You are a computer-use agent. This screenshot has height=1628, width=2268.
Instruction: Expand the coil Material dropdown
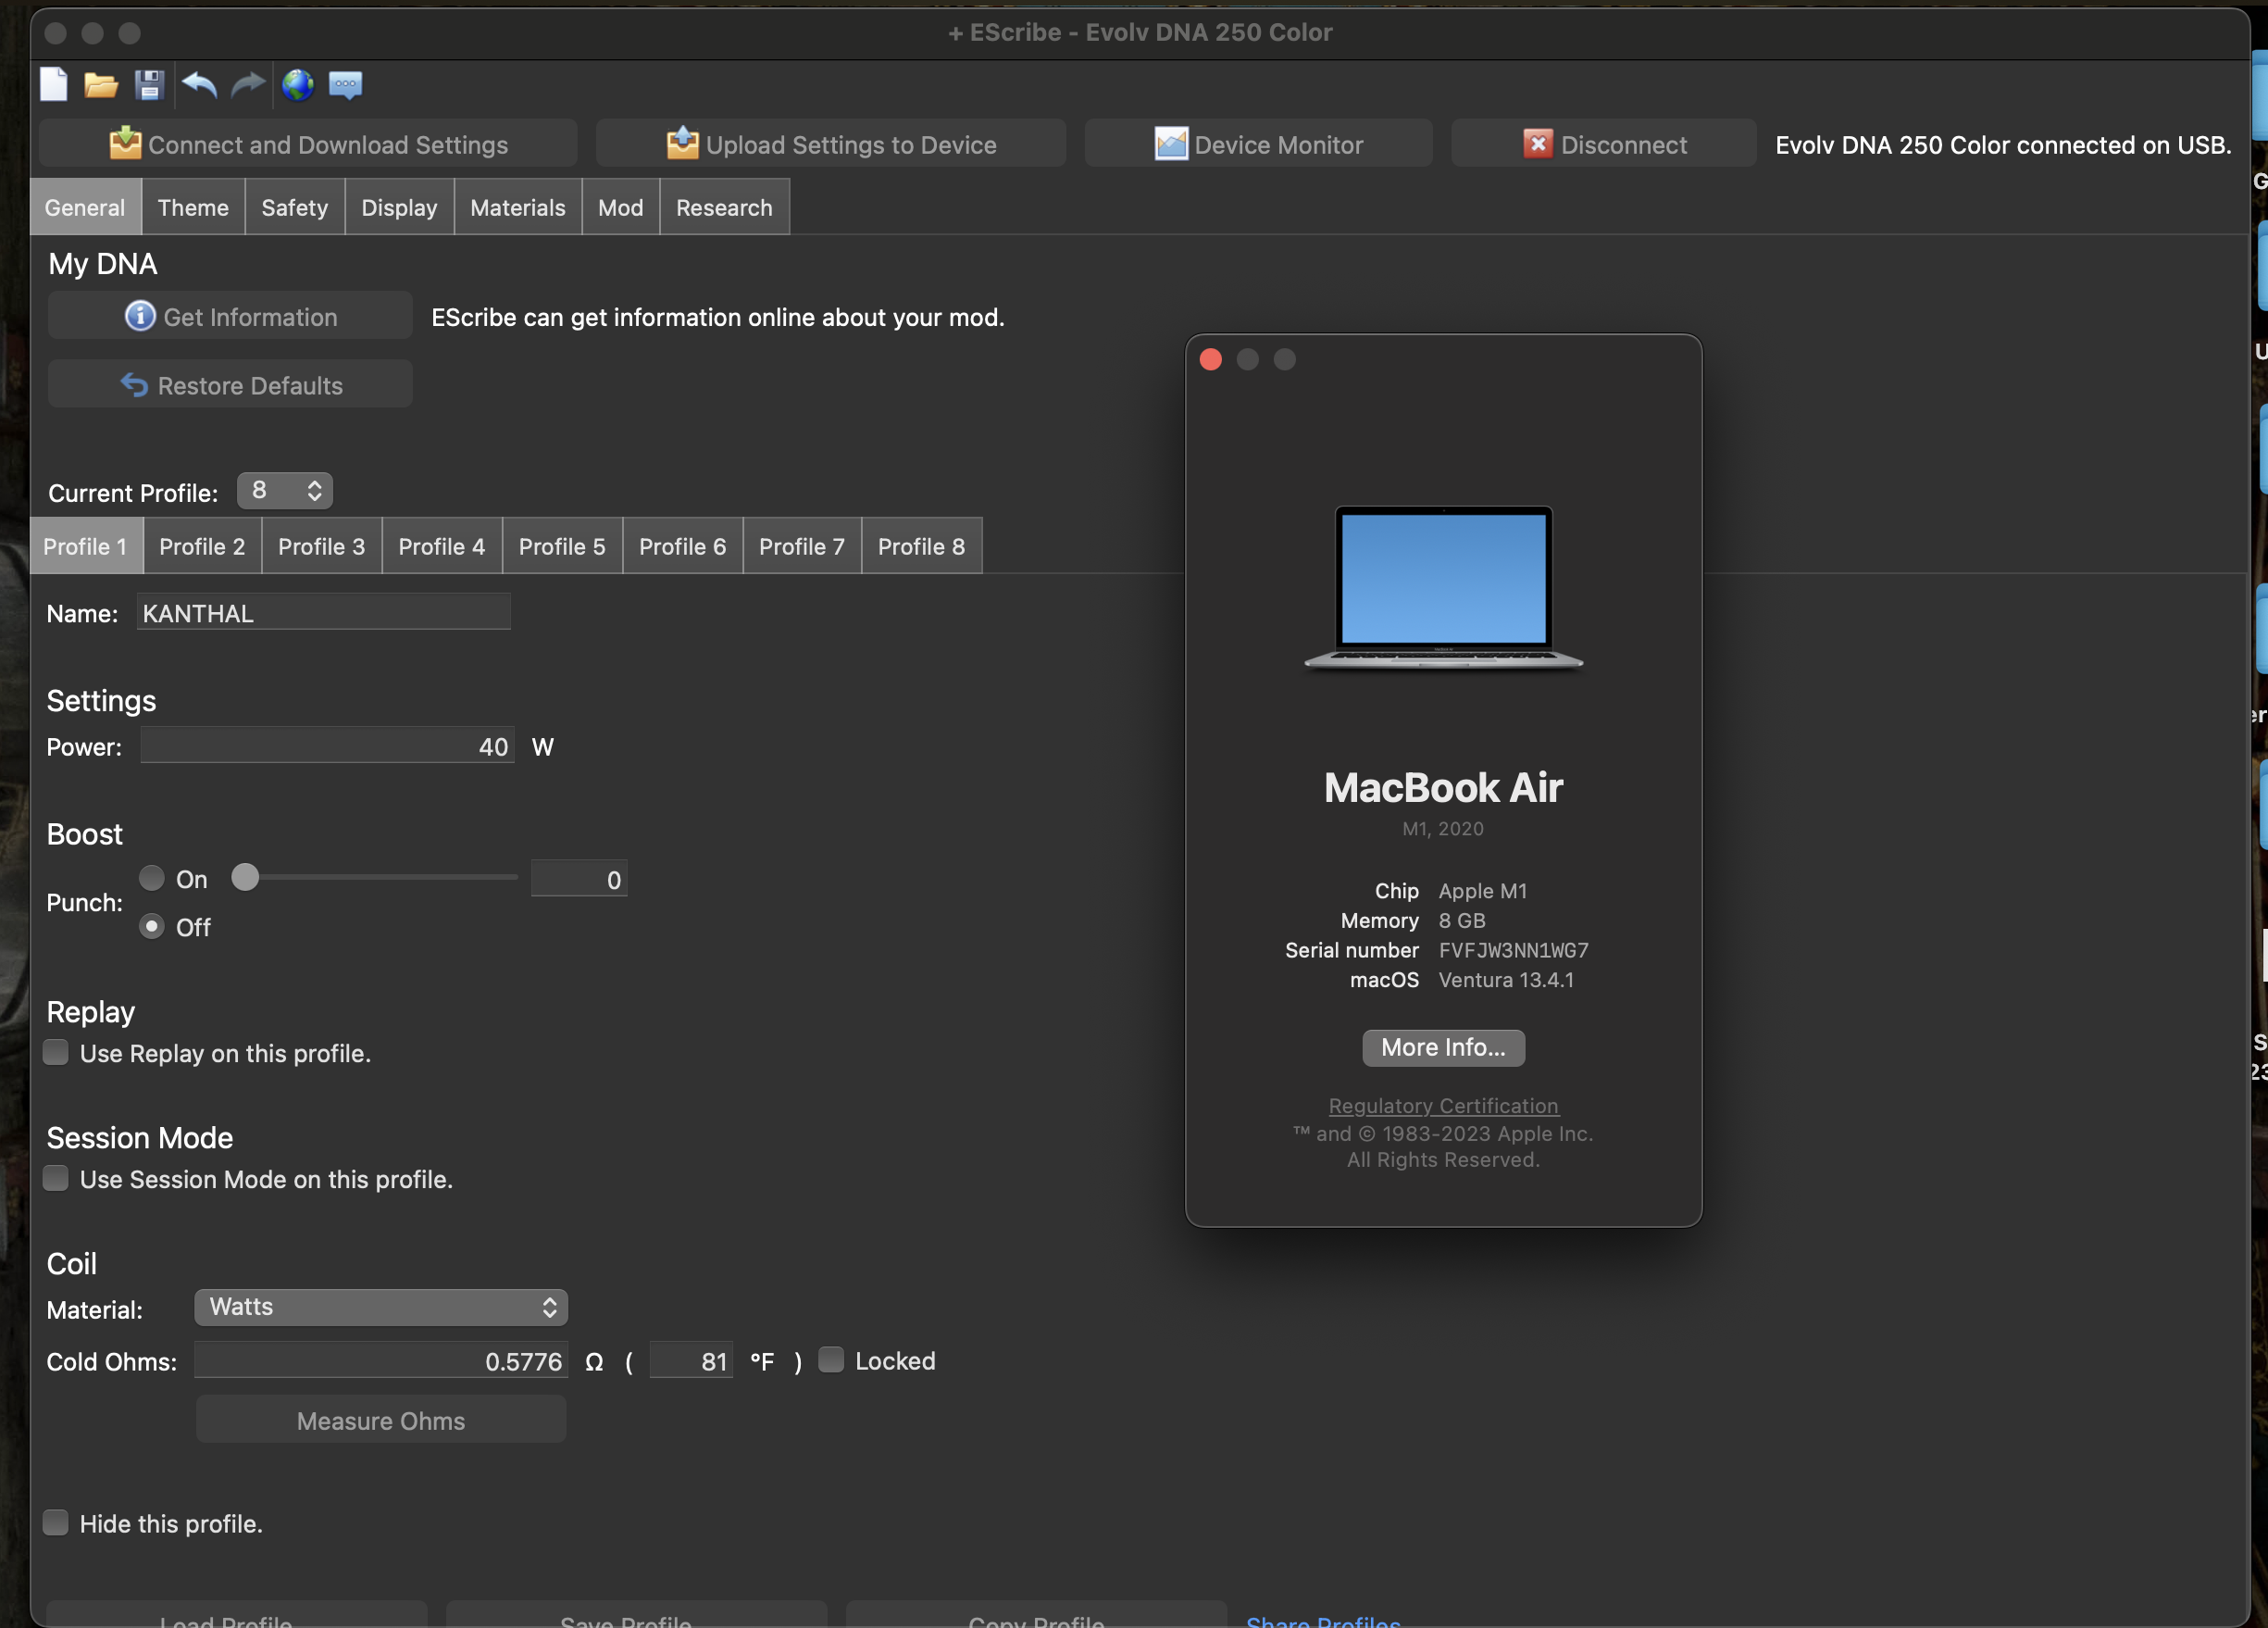pos(381,1307)
